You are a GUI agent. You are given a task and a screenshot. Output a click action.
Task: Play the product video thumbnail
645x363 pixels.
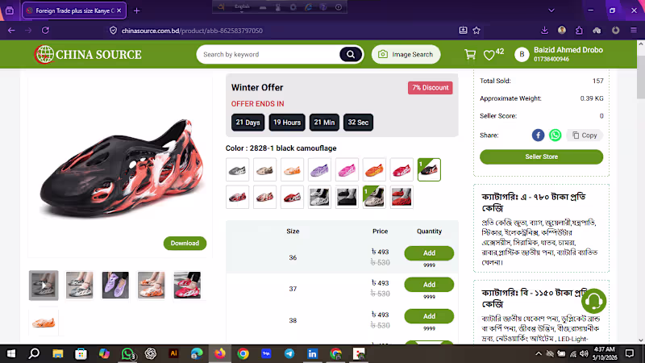[44, 286]
